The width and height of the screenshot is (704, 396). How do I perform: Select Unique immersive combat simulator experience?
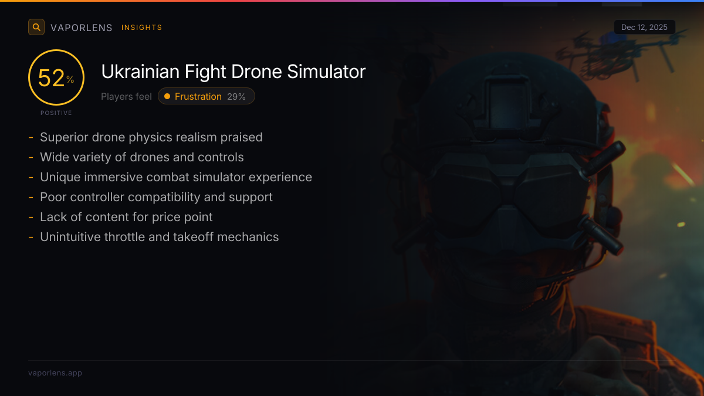pos(176,177)
